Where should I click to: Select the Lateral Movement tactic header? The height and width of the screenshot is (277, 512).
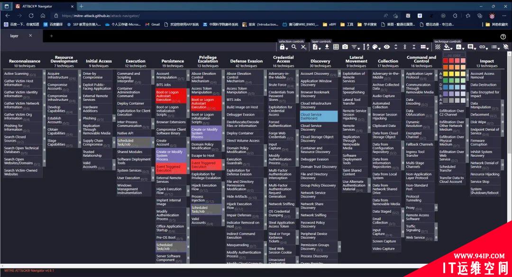[356, 59]
